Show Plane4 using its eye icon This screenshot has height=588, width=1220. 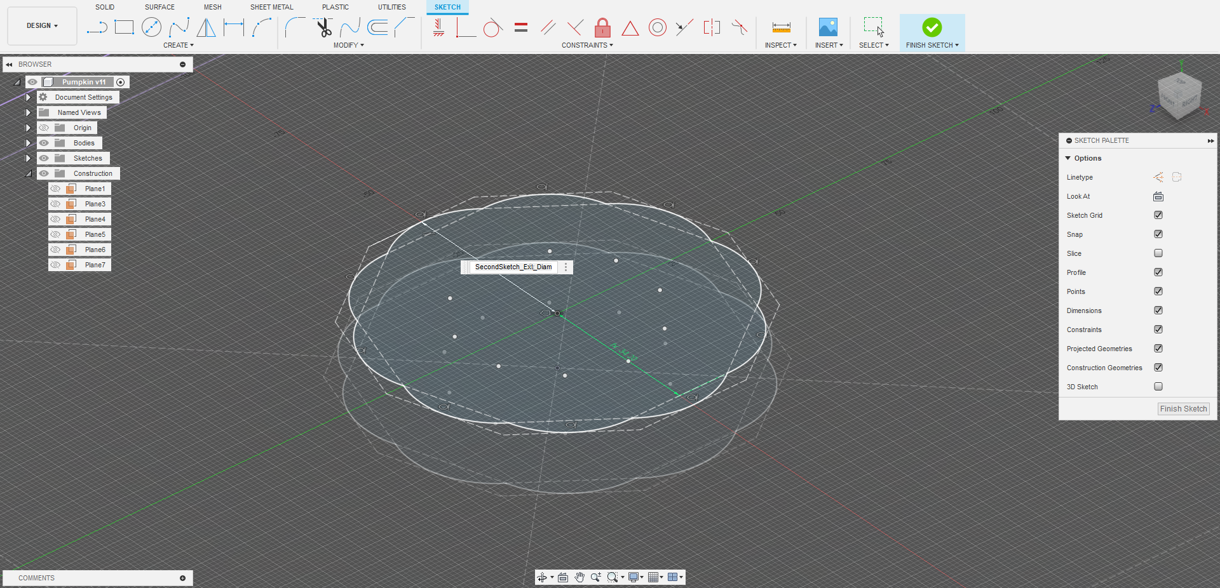(56, 219)
